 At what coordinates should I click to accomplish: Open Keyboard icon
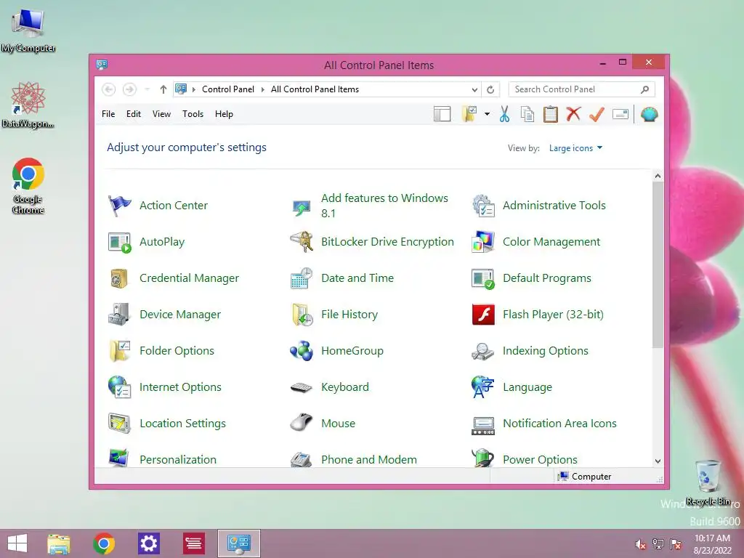(x=302, y=387)
